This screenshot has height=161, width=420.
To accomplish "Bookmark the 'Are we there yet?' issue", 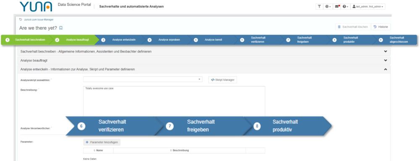I will coord(61,28).
